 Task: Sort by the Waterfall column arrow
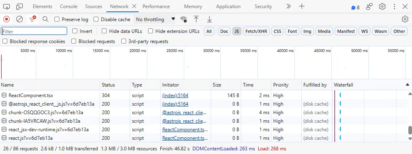click(x=407, y=85)
